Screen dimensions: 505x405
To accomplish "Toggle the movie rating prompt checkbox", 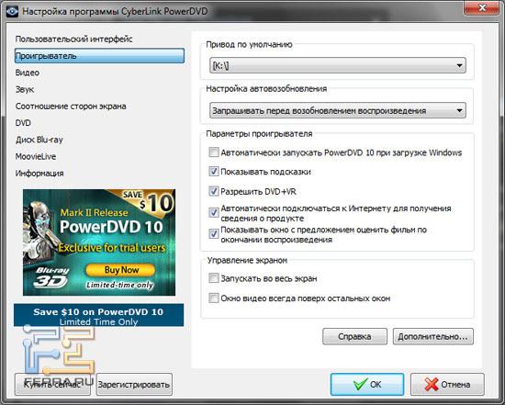I will [214, 233].
